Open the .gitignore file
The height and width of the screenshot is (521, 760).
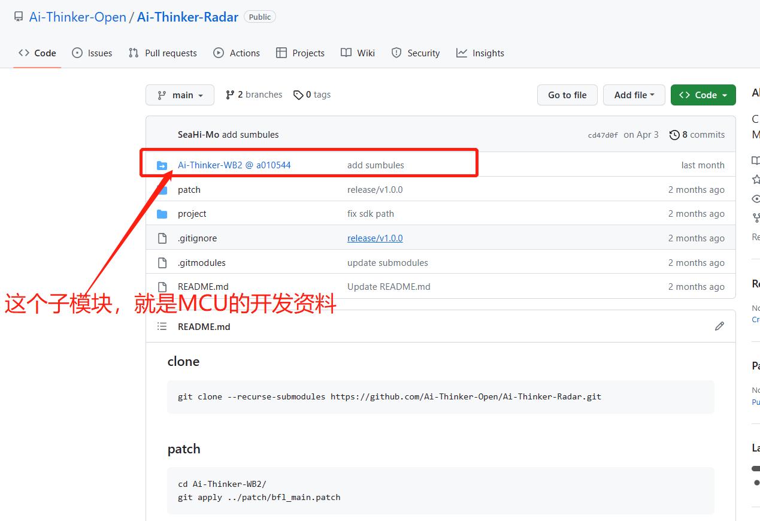point(197,238)
